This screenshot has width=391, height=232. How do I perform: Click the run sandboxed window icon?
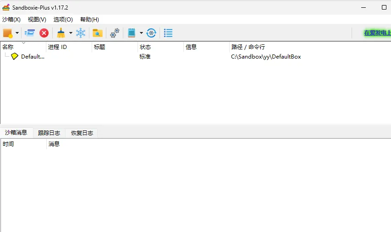(x=30, y=33)
